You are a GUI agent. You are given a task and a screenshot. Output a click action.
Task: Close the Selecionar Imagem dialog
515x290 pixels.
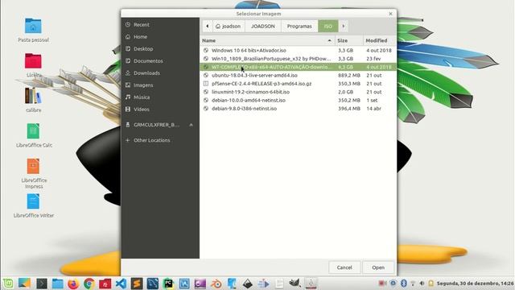(390, 14)
